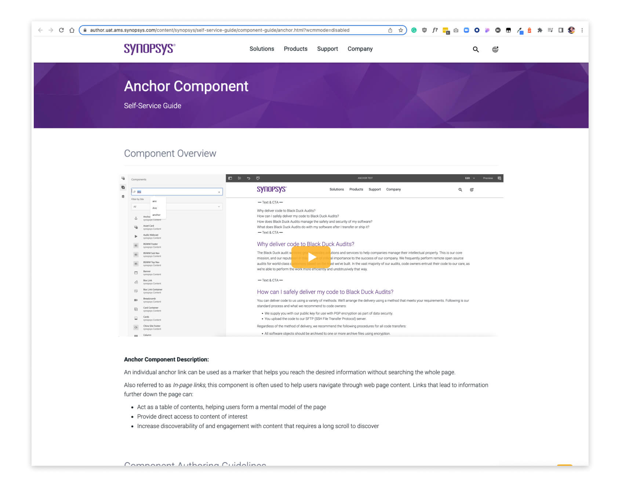Open the Products navigation menu
Viewport: 622px width, 490px height.
(x=295, y=49)
